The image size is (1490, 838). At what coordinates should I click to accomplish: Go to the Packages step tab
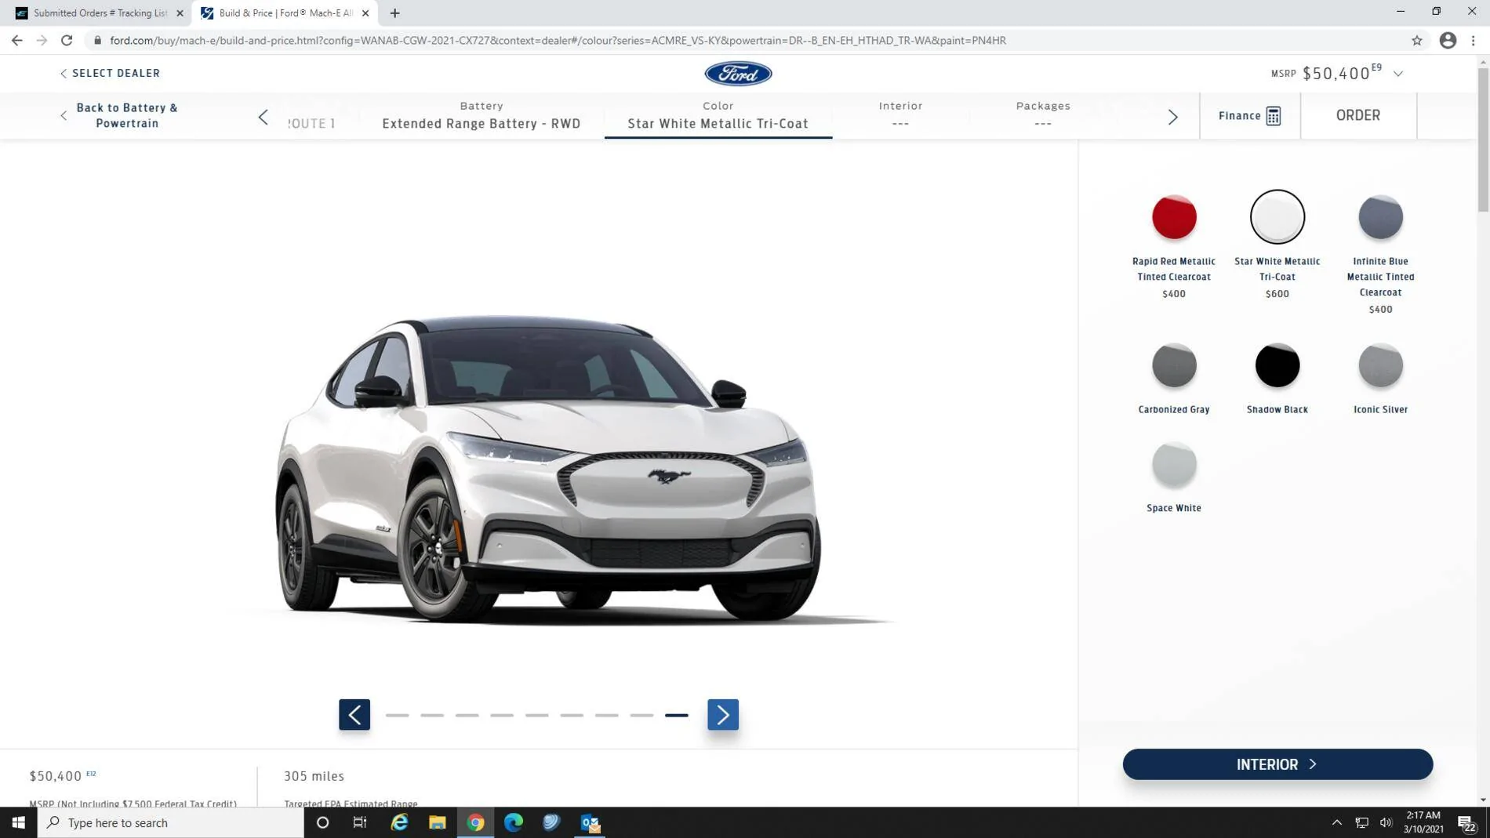[x=1043, y=115]
